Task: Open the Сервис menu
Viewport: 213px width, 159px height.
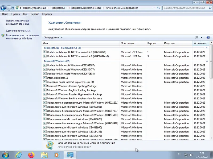Action: pos(35,14)
